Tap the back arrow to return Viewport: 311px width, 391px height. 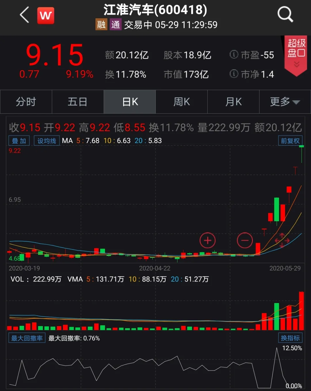point(24,15)
